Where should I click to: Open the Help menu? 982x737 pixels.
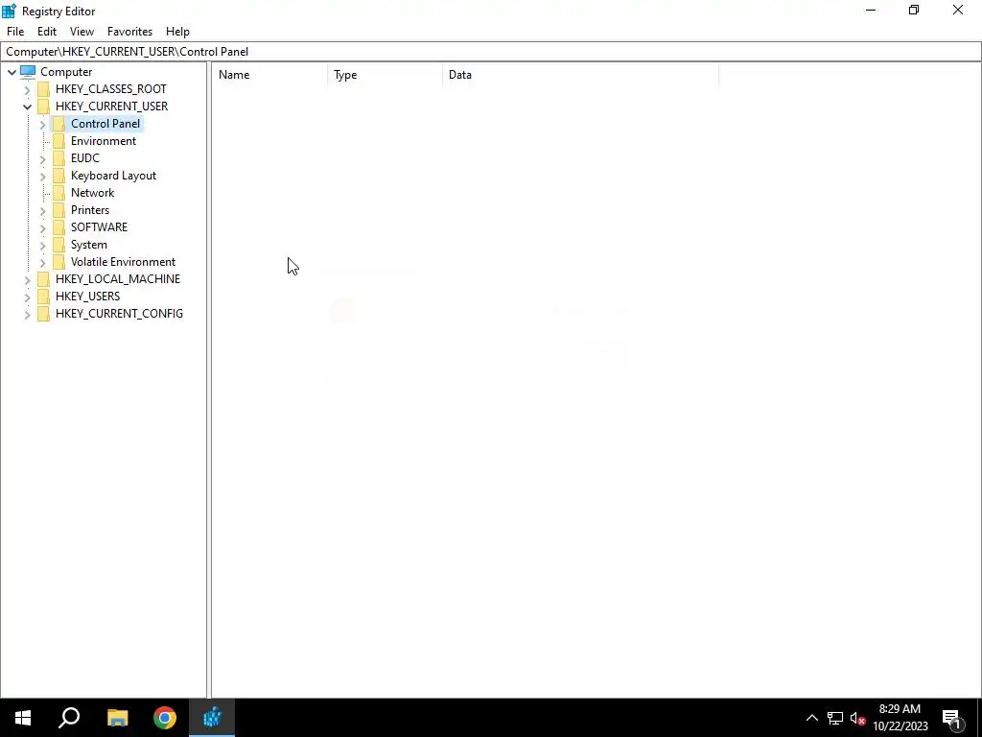pyautogui.click(x=177, y=32)
